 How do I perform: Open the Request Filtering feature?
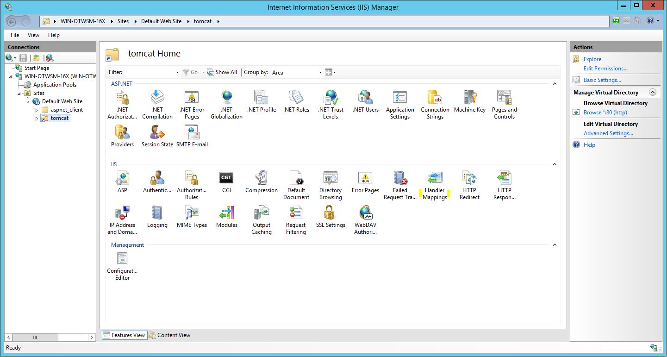coord(296,220)
